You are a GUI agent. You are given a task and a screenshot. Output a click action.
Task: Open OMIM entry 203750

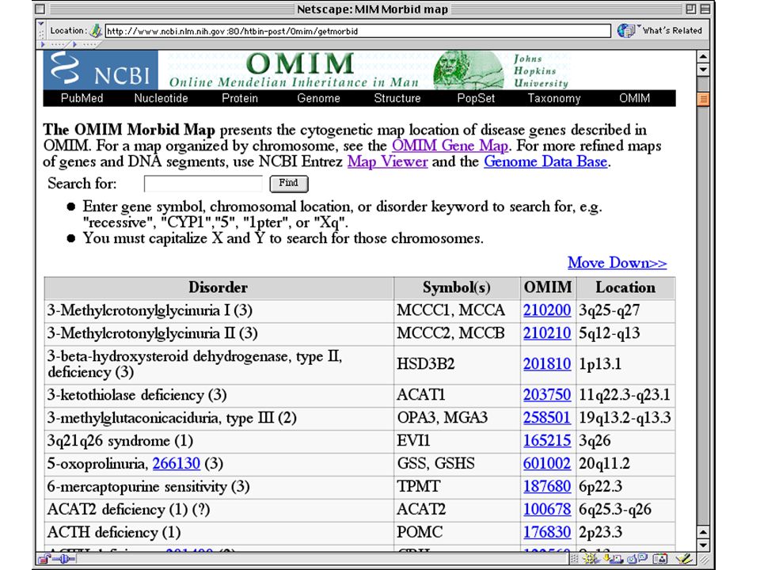tap(547, 395)
